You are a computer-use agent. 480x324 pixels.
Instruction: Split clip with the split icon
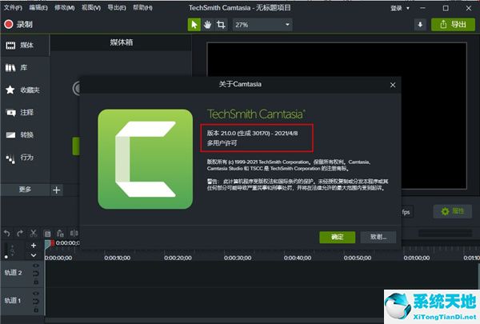[74, 234]
